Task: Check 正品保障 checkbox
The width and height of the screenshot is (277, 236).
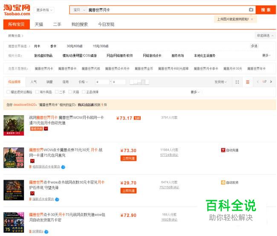Action: pyautogui.click(x=84, y=92)
